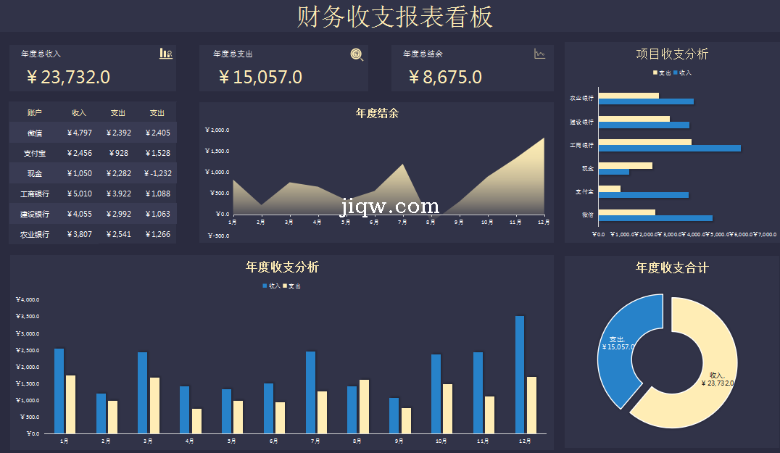Screen dimensions: 780x453
Task: Click the 收入 column header in table
Action: coord(79,113)
